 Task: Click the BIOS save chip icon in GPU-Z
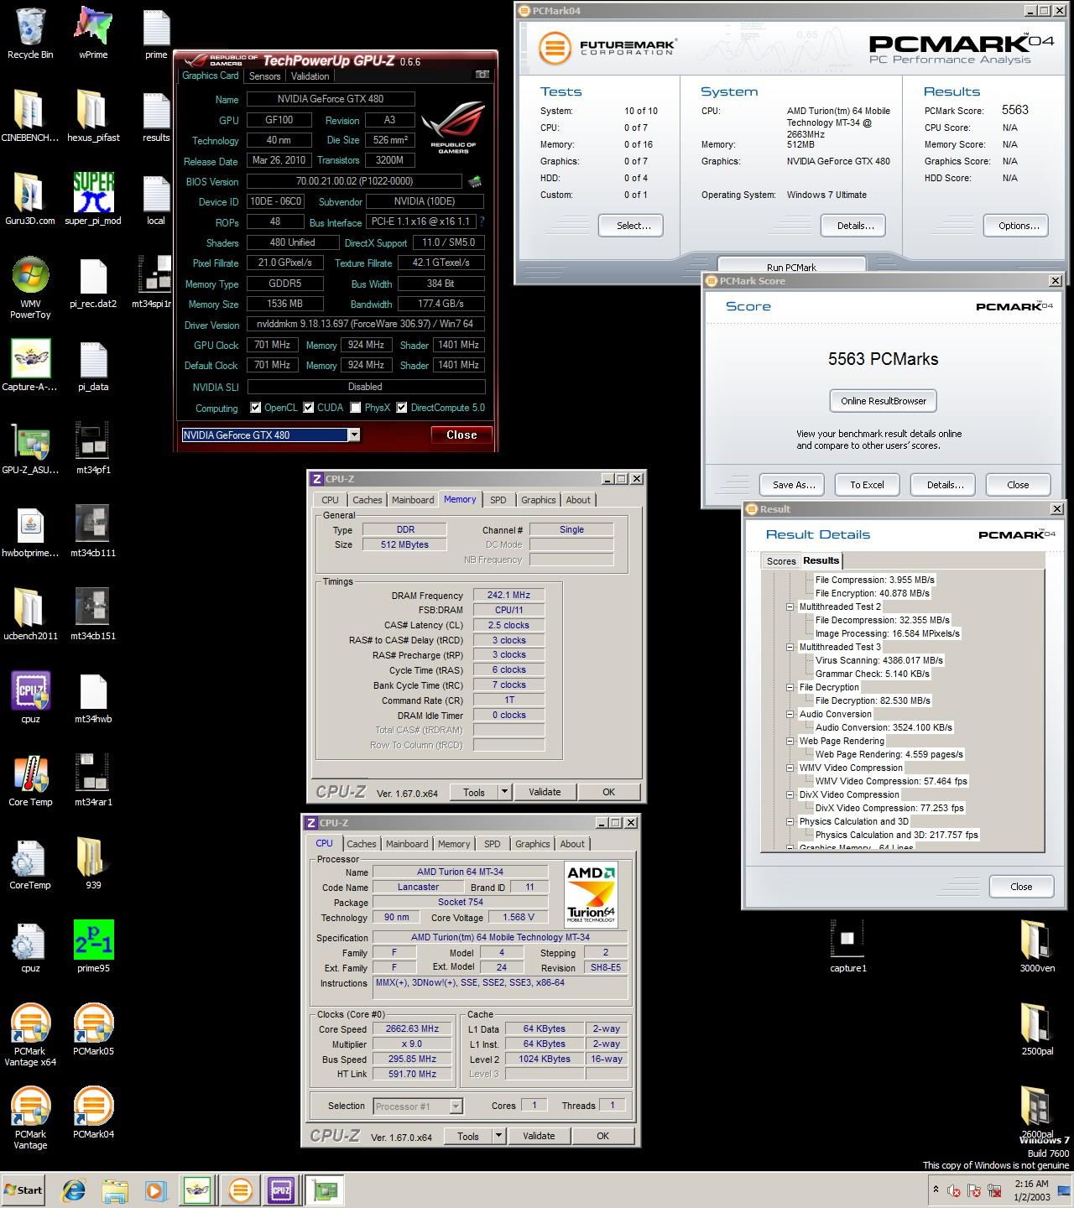(x=475, y=181)
